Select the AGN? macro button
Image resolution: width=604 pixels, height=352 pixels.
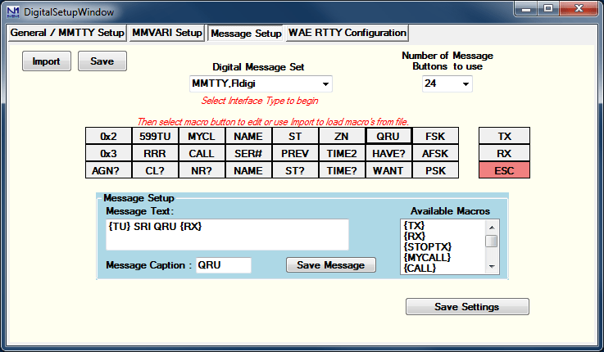108,170
